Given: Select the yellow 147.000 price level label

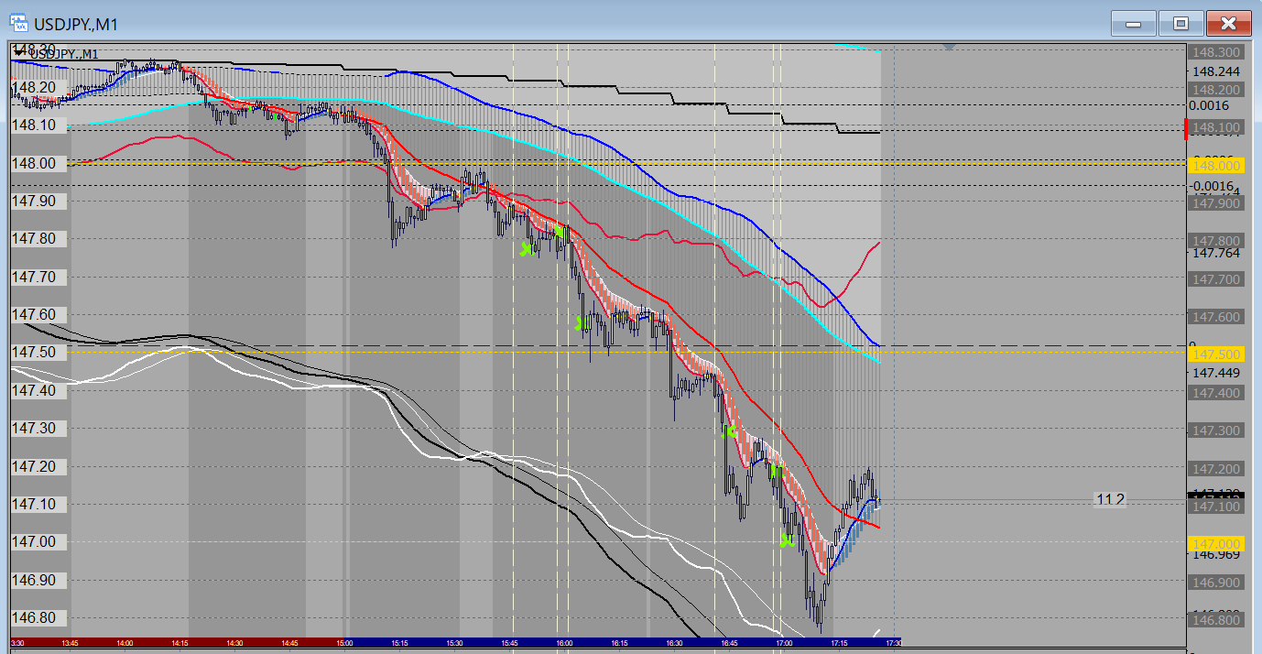Looking at the screenshot, I should tap(1215, 544).
